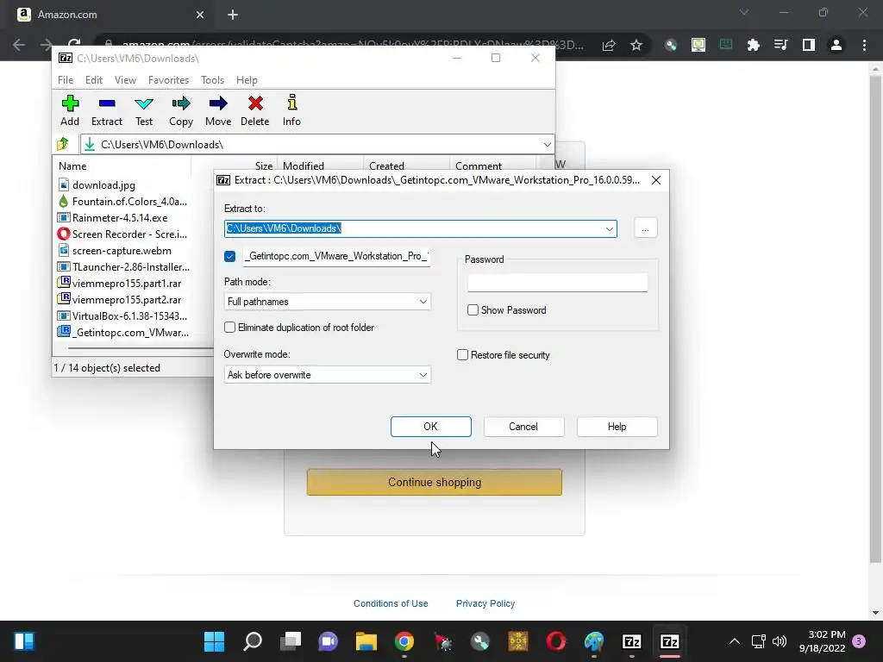Open the Favorites menu in 7-Zip
This screenshot has width=883, height=662.
pyautogui.click(x=168, y=80)
